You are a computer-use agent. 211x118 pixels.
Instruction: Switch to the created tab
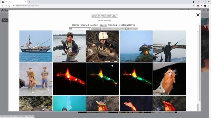pos(85,25)
